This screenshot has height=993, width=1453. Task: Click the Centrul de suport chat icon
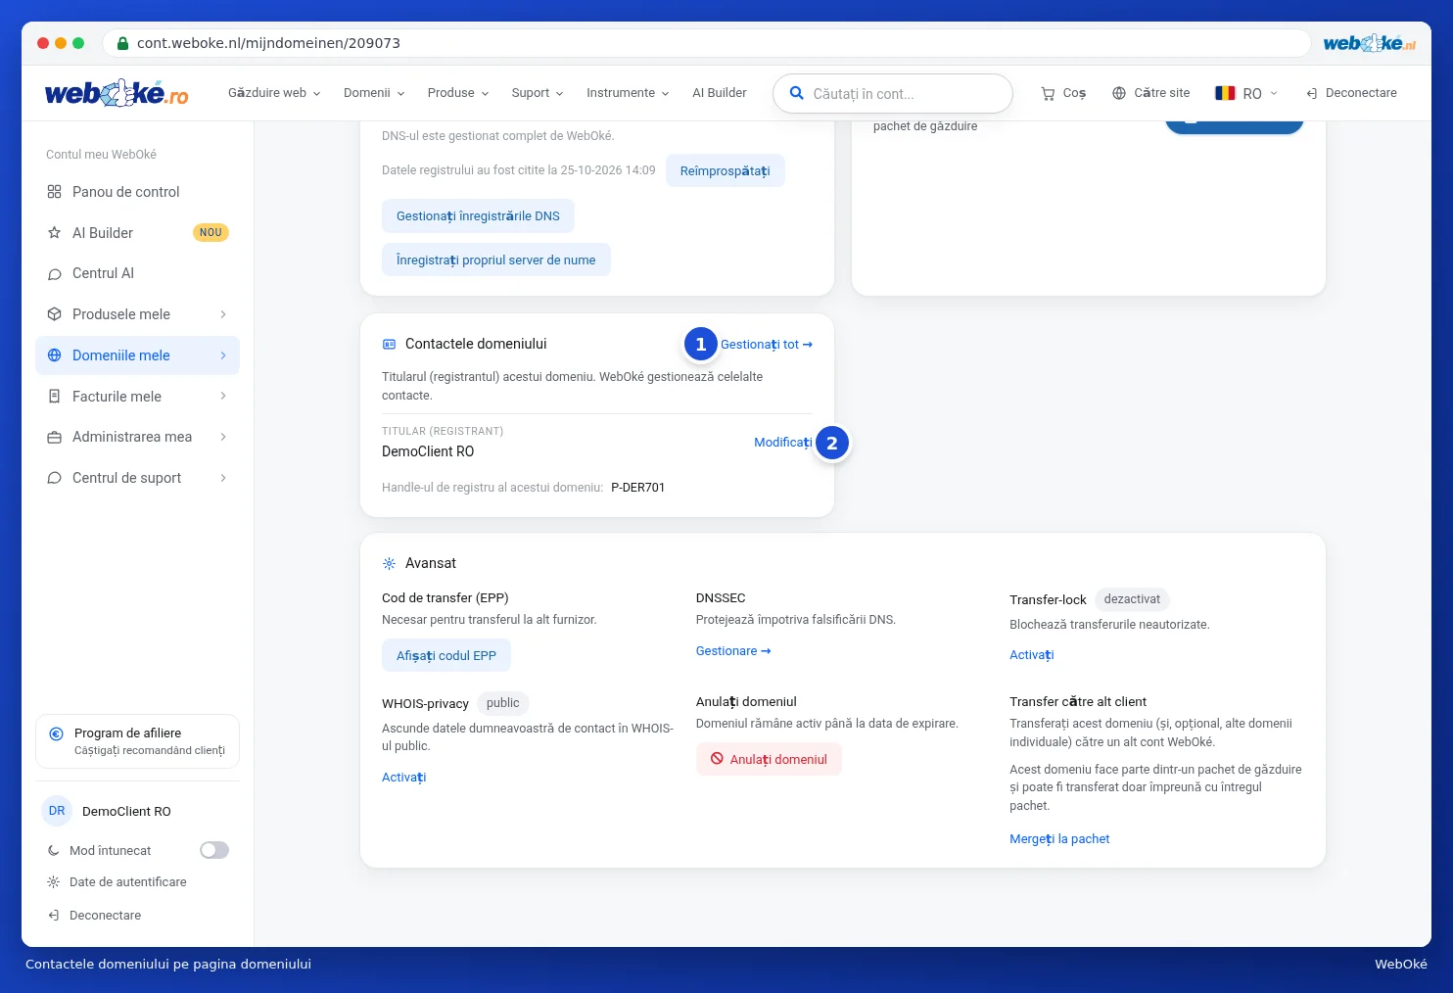click(x=54, y=478)
